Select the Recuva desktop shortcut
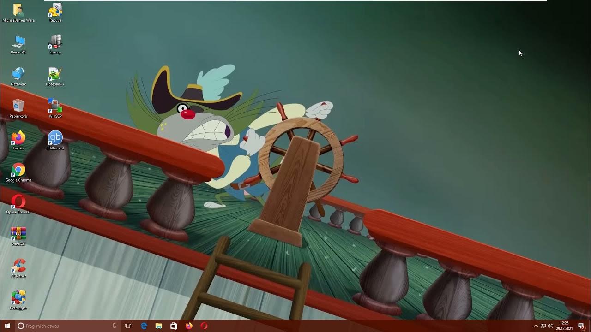591x332 pixels. [55, 12]
